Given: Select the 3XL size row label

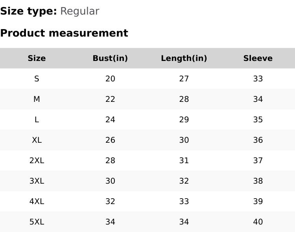Looking at the screenshot, I should [x=37, y=181].
